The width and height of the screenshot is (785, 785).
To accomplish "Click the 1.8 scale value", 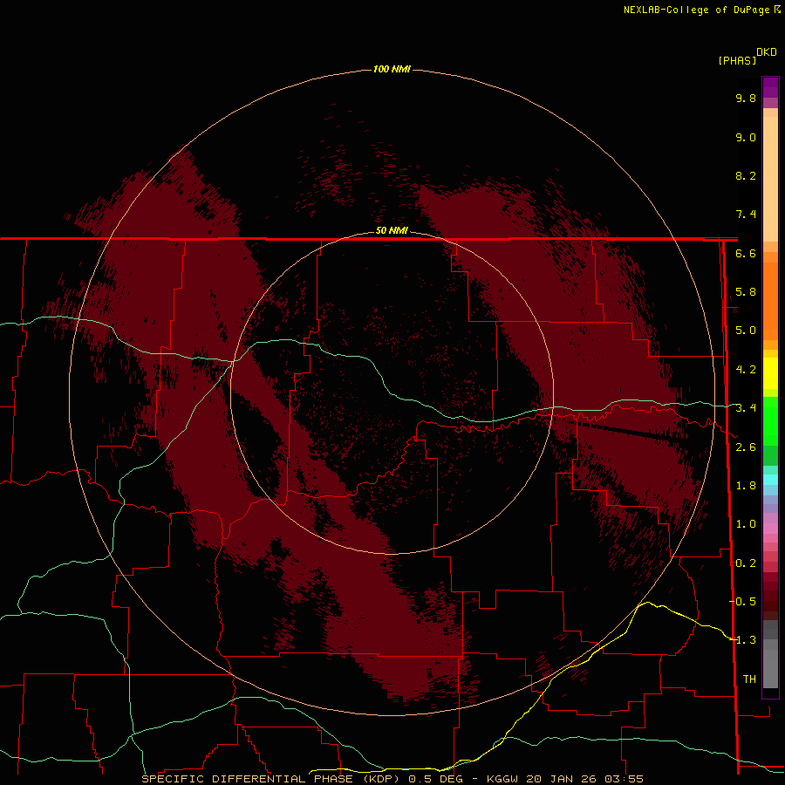I will (746, 486).
